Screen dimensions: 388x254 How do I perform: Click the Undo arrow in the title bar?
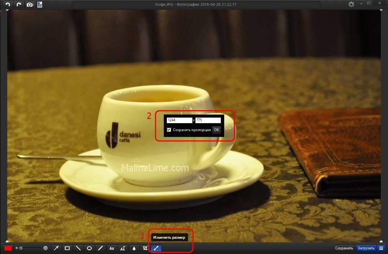(7, 5)
